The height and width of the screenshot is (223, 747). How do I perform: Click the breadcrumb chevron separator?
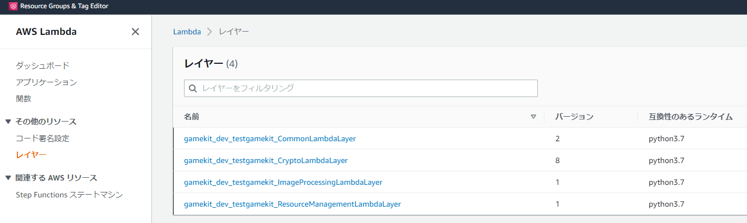(210, 32)
